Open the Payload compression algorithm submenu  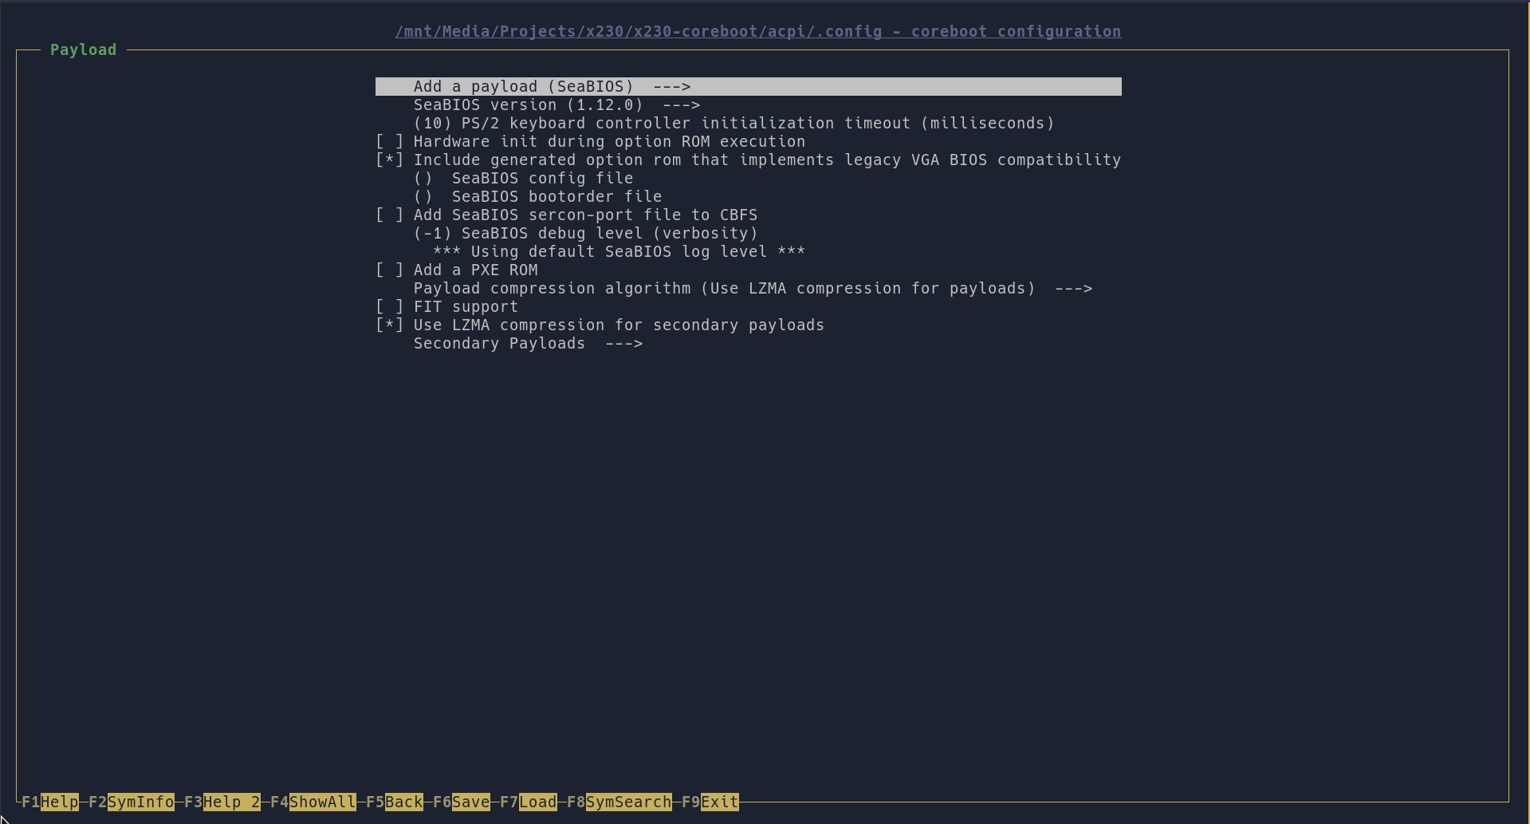(753, 289)
